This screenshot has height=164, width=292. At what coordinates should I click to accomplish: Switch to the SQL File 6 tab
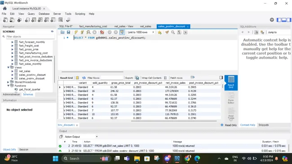66,26
